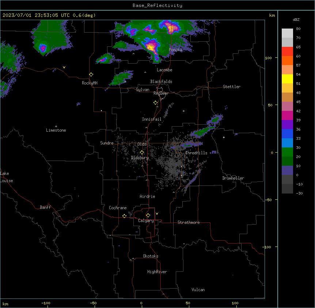Select the HighRiver label
315x308 pixels.
click(x=157, y=272)
